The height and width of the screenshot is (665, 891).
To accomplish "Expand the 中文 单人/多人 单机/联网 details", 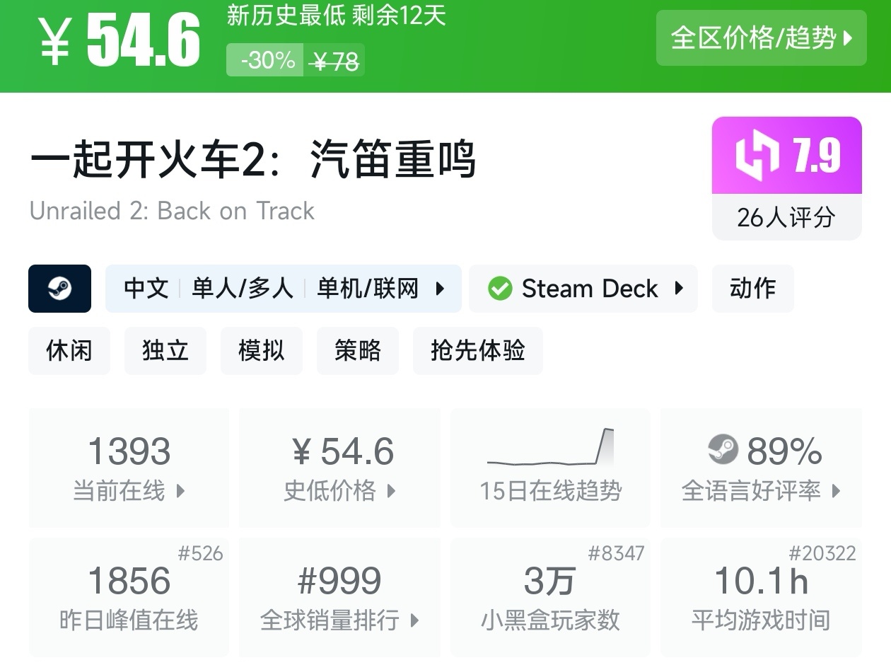I will (283, 289).
